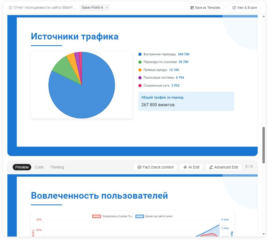Image resolution: width=268 pixels, height=240 pixels.
Task: Click the 267 800 визитов total
Action: [158, 105]
